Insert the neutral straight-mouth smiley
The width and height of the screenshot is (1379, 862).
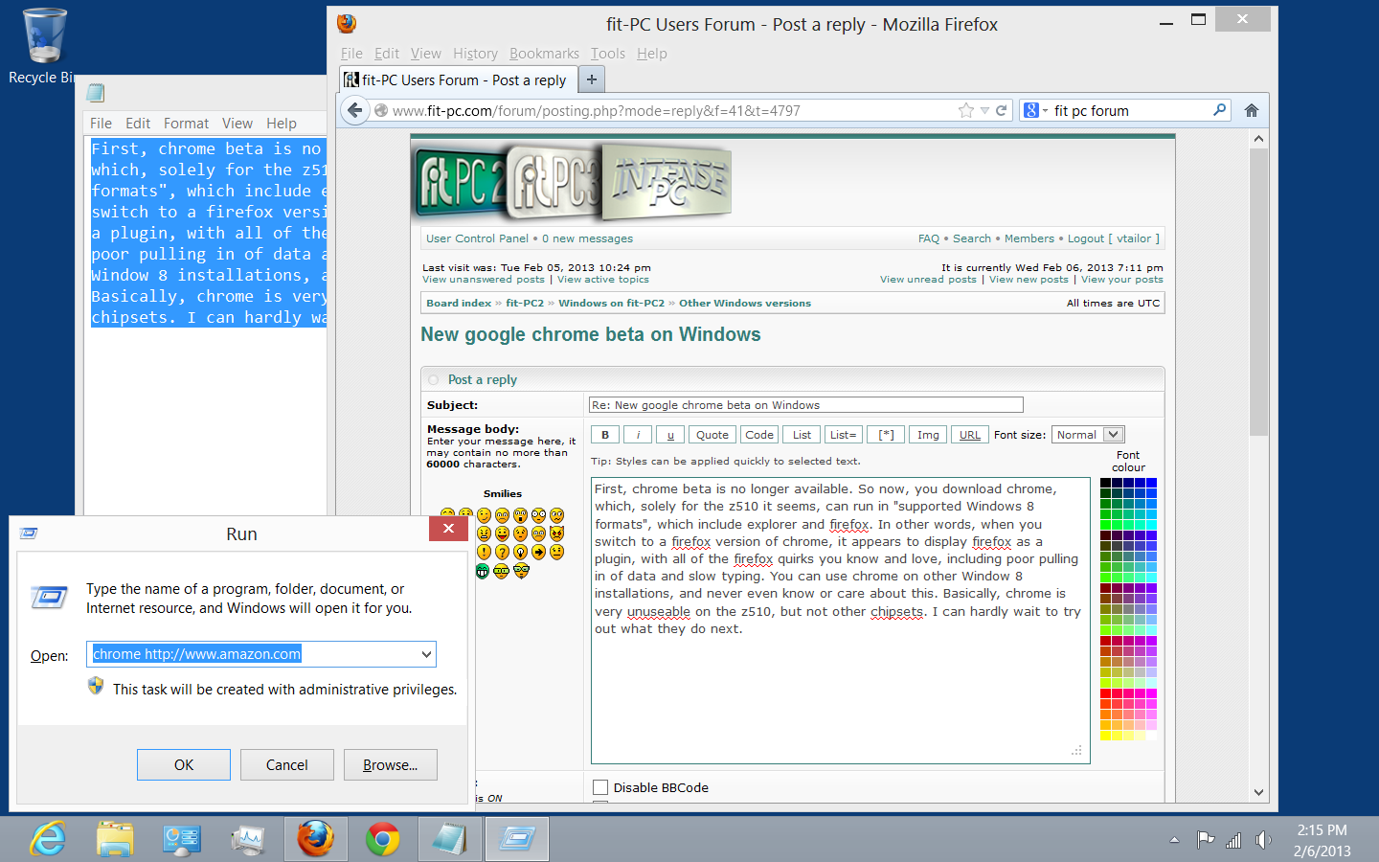(x=556, y=552)
